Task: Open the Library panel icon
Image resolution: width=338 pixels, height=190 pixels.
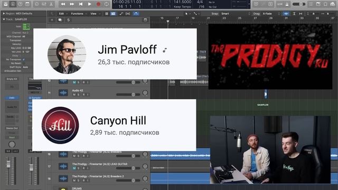Action: (x=6, y=4)
